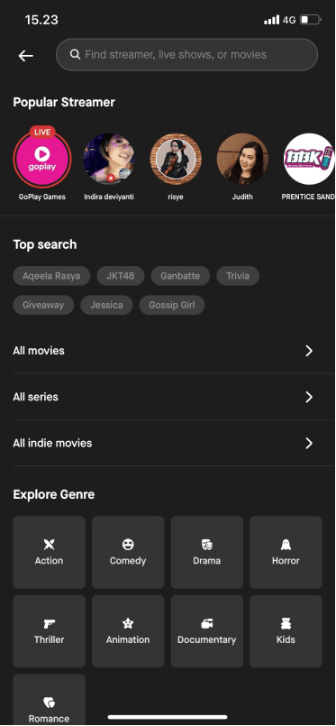Expand the All indie movies chevron
Viewport: 336px width, 726px height.
coord(309,443)
